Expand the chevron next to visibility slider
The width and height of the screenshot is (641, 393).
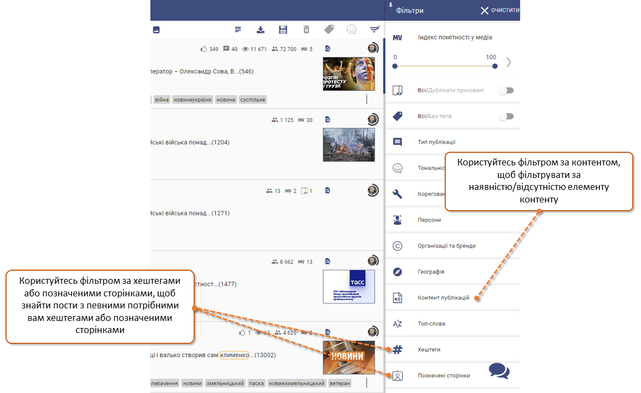[509, 62]
